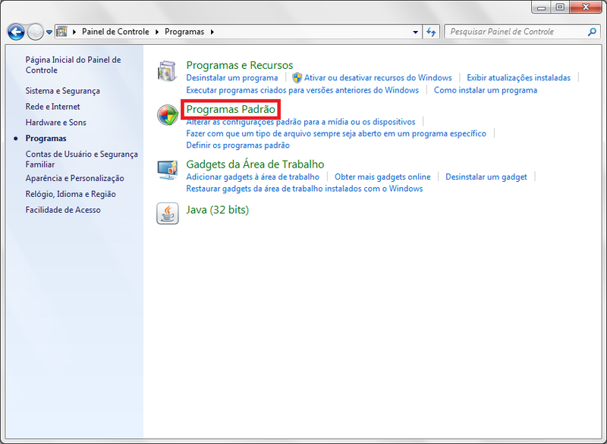Screen dimensions: 607x444
Task: Click the Programas Padrão globe icon
Action: pyautogui.click(x=167, y=116)
